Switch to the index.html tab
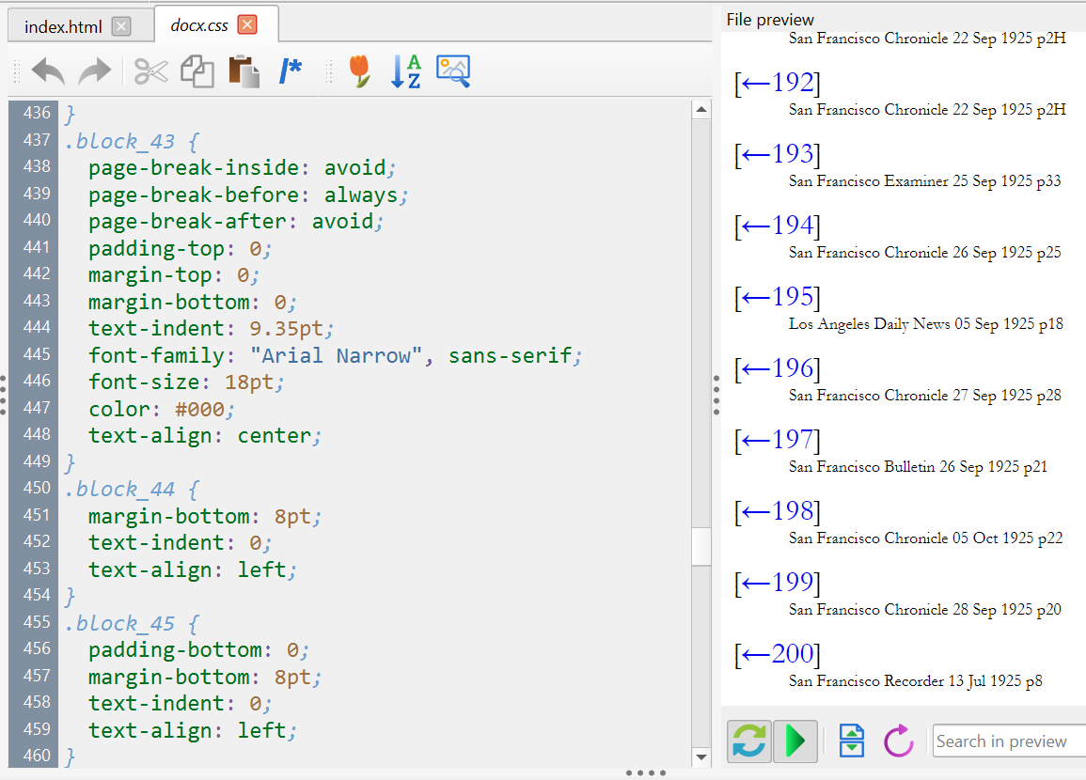 coord(63,26)
